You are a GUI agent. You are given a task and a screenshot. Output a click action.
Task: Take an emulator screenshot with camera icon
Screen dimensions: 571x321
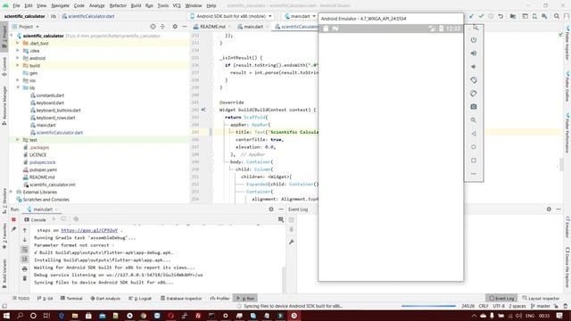(474, 107)
